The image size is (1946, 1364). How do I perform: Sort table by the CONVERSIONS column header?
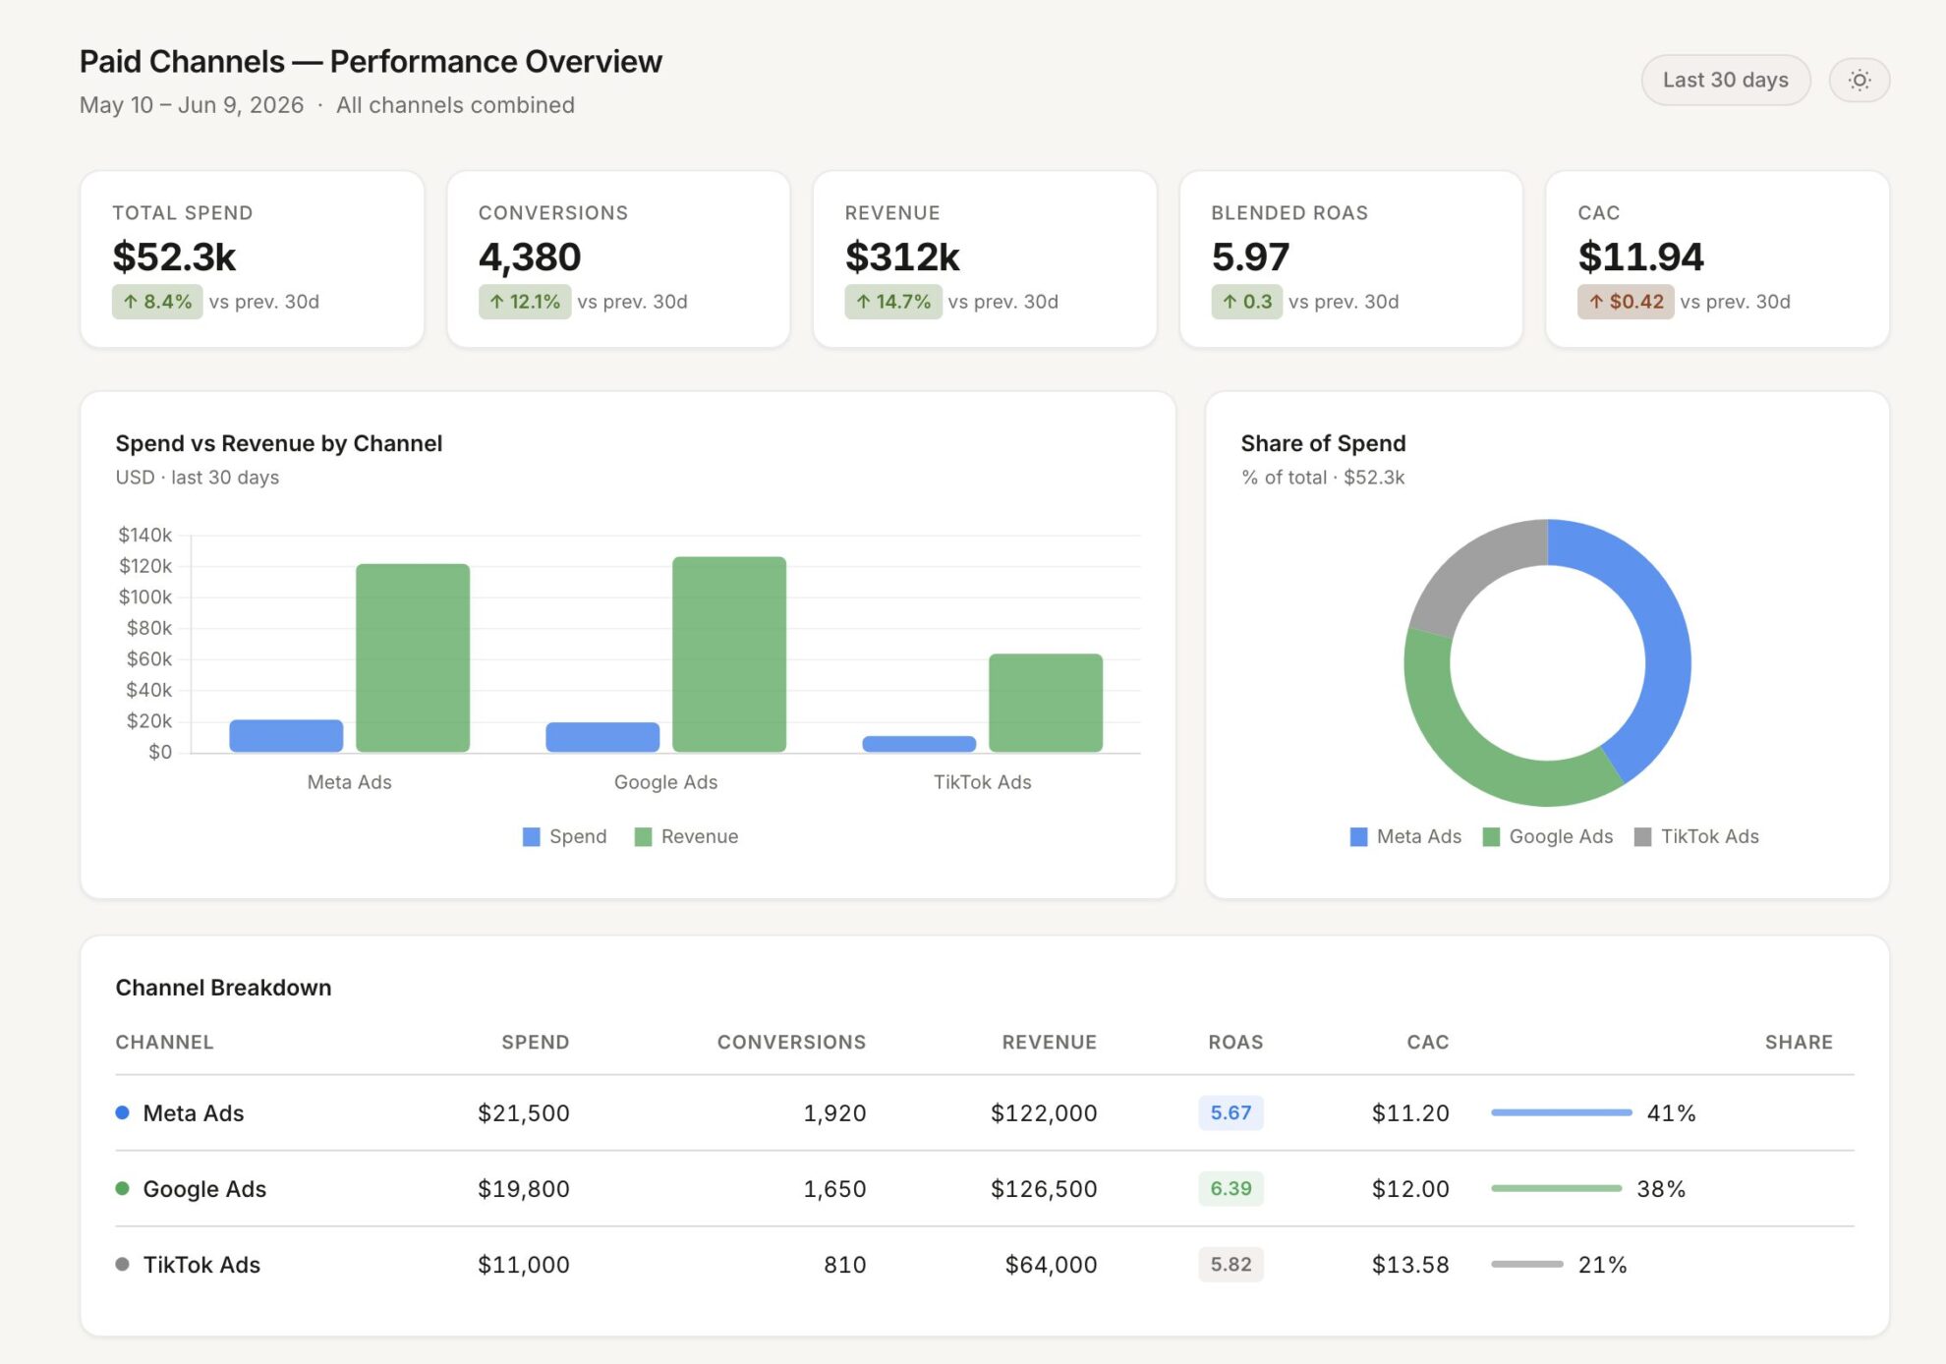point(791,1042)
